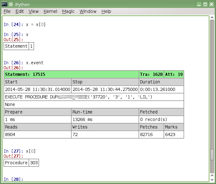Viewport: 216px width, 184px height.
Task: Open the File menu
Action: (x=7, y=11)
